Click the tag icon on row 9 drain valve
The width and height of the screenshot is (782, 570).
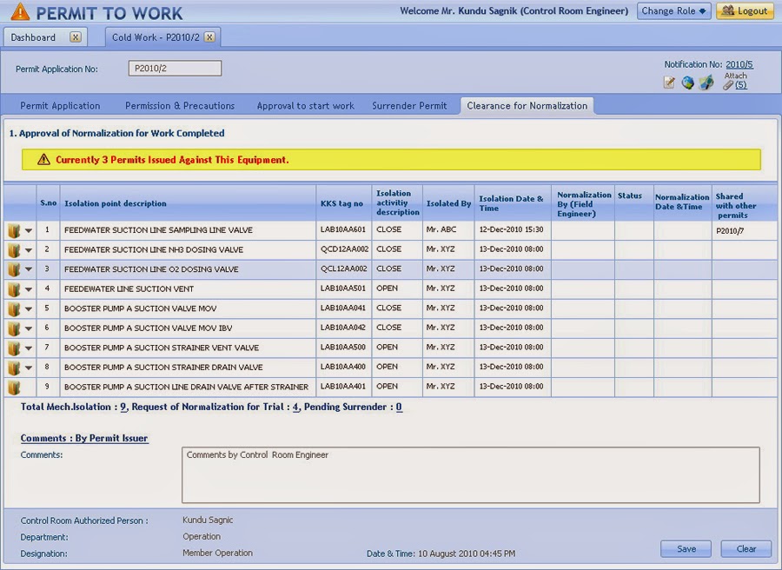pyautogui.click(x=15, y=386)
